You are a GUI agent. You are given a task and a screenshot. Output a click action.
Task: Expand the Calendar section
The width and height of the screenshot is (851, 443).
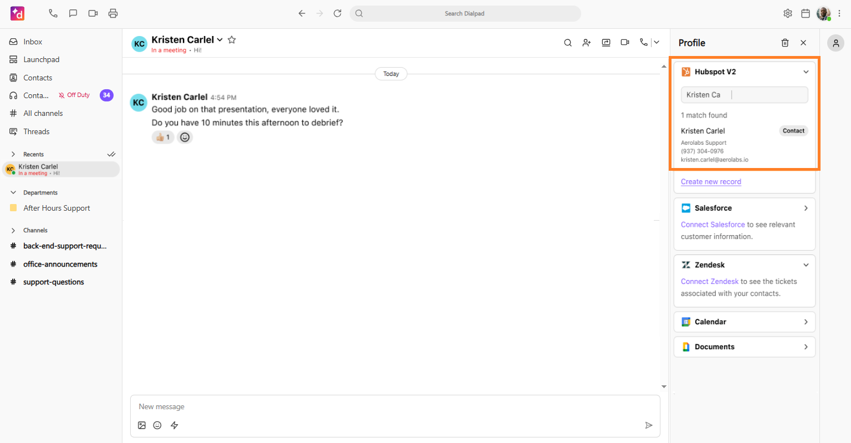click(806, 322)
